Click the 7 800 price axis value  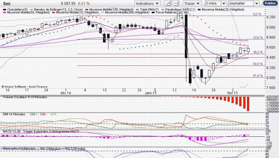pyautogui.click(x=271, y=88)
